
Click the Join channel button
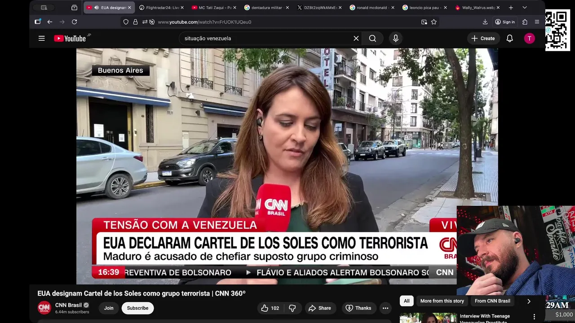pyautogui.click(x=109, y=308)
